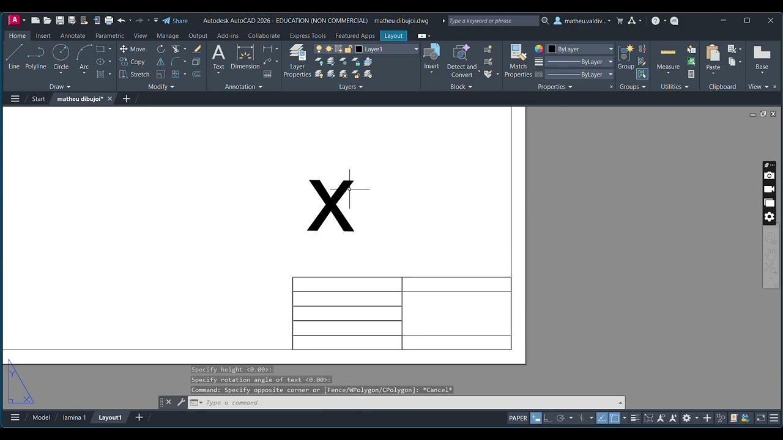Switch to the Model tab
Image resolution: width=783 pixels, height=440 pixels.
(x=41, y=417)
